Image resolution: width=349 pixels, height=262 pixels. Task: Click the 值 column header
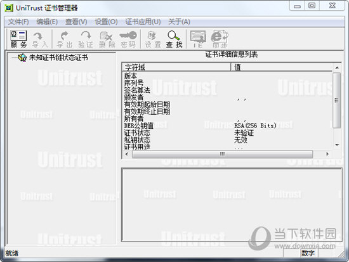(282, 67)
